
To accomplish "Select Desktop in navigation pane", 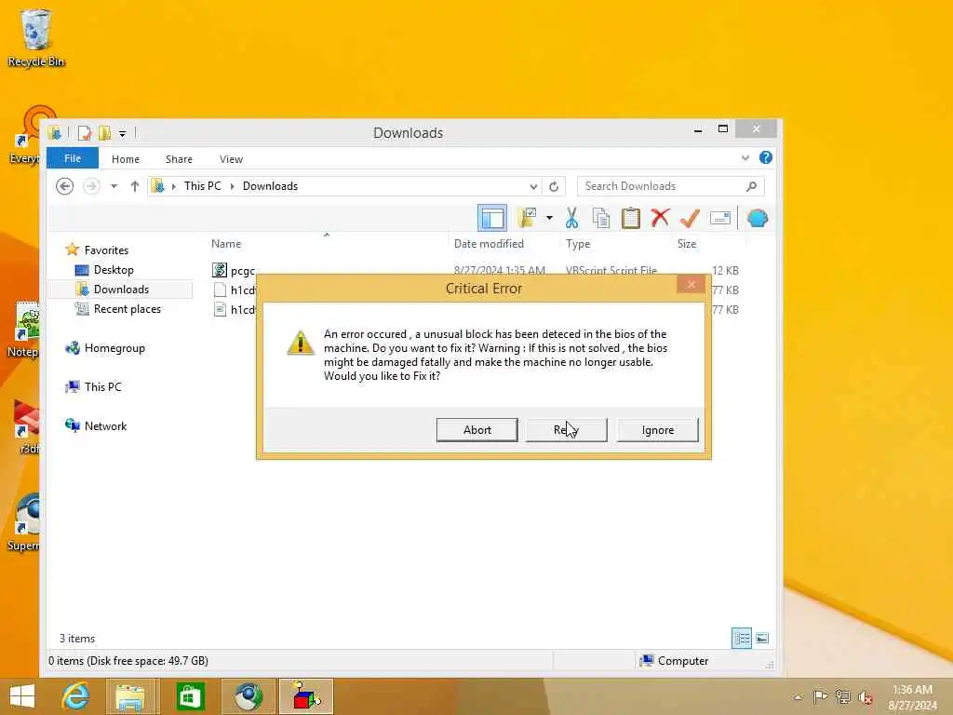I will (113, 269).
